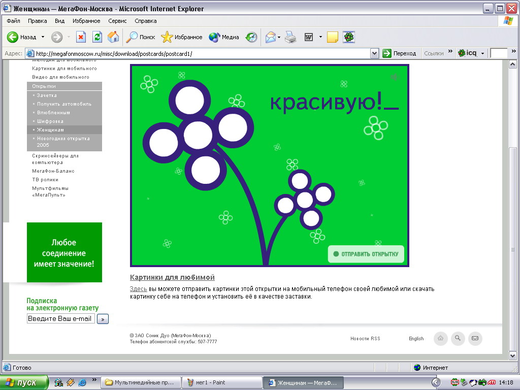The height and width of the screenshot is (390, 520).
Task: Click the icq toolbar search field
Action: pyautogui.click(x=499, y=53)
